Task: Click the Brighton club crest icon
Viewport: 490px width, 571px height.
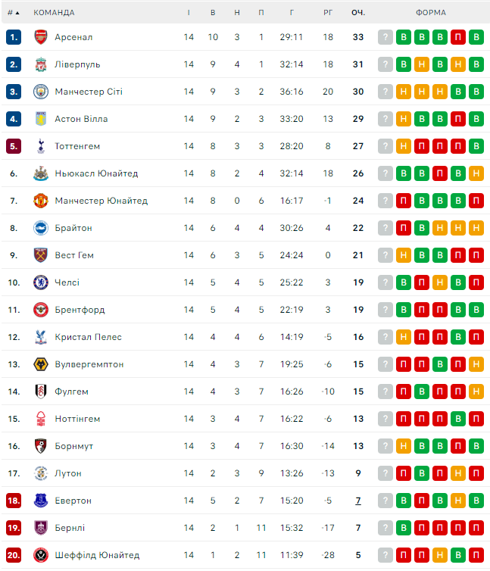Action: pyautogui.click(x=41, y=228)
